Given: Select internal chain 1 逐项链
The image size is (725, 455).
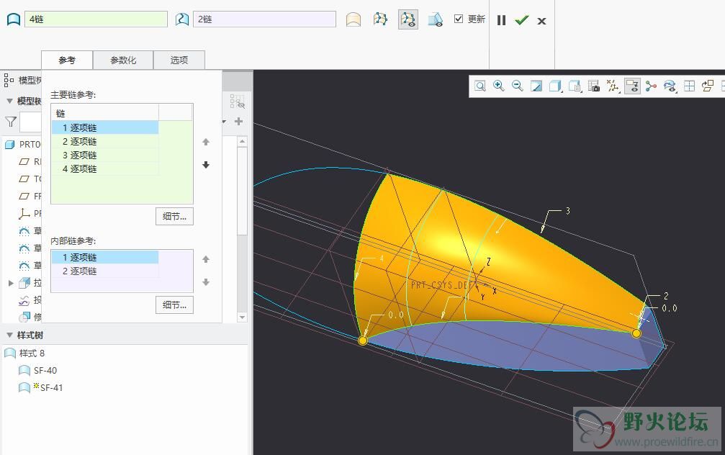Looking at the screenshot, I should pyautogui.click(x=105, y=257).
